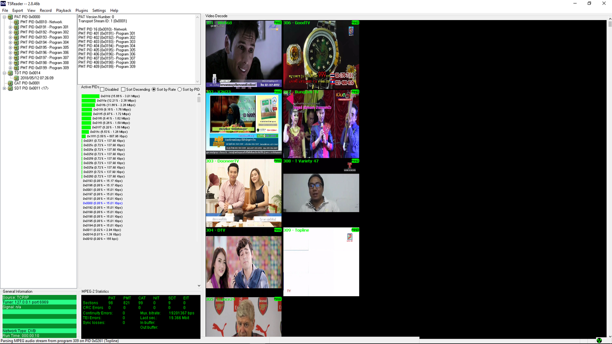Viewport: 612px width, 344px height.
Task: Click the 'Tuner: 127.0.0.1 port 6969' line
Action: click(x=39, y=302)
